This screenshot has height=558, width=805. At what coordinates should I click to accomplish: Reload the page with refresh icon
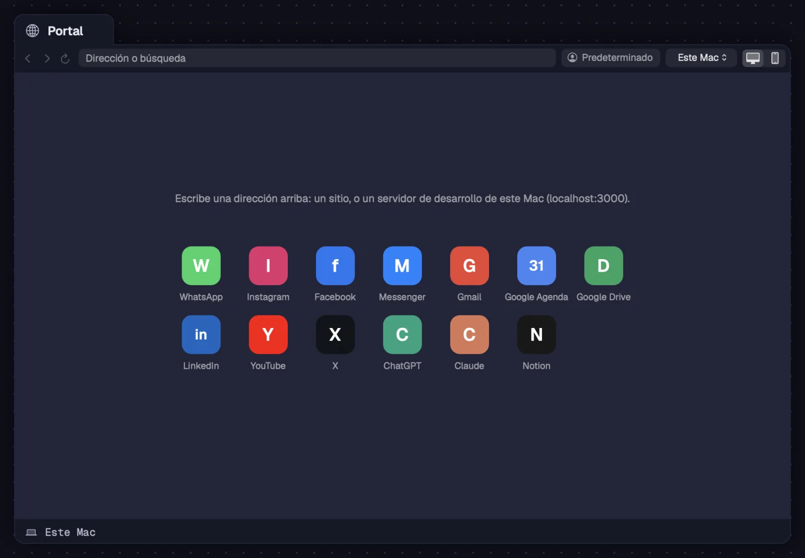tap(65, 58)
